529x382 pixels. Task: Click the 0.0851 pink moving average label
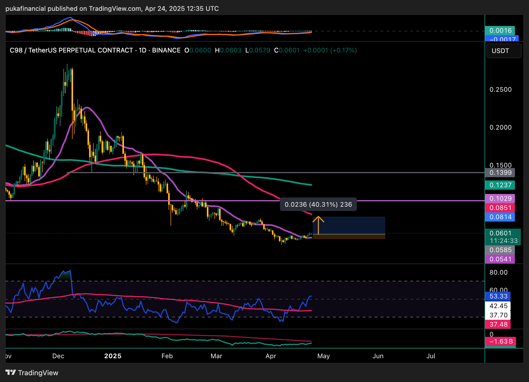pos(500,208)
